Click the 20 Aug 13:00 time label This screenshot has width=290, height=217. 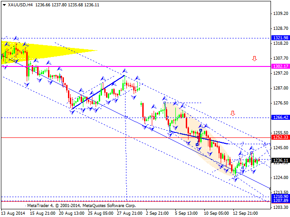tap(72, 213)
